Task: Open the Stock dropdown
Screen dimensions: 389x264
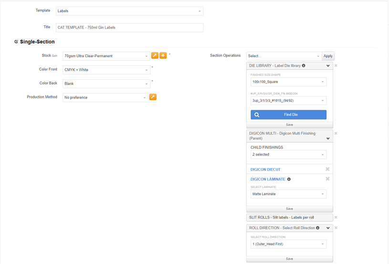Action: tap(106, 56)
